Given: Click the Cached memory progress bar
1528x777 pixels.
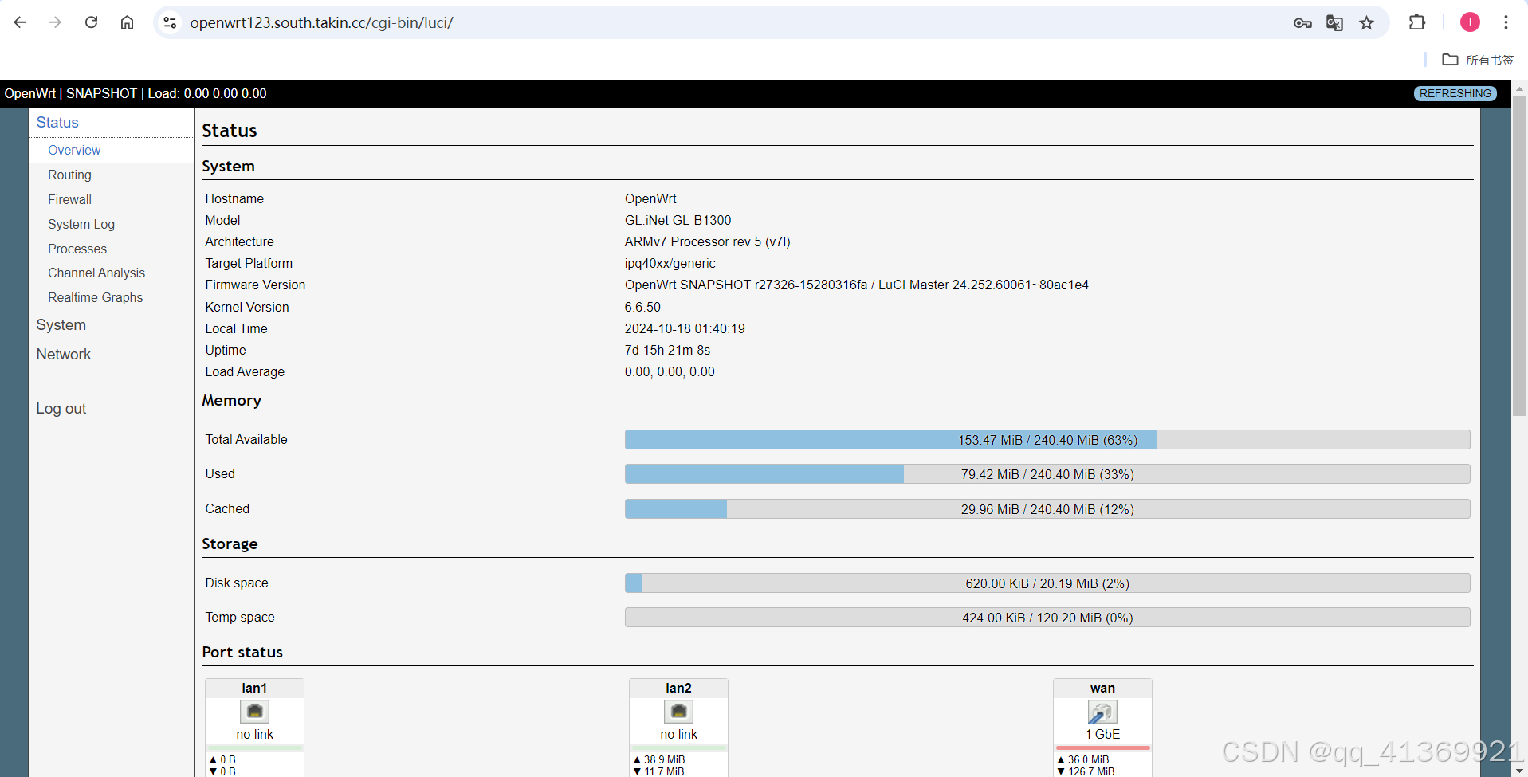Looking at the screenshot, I should click(1047, 509).
